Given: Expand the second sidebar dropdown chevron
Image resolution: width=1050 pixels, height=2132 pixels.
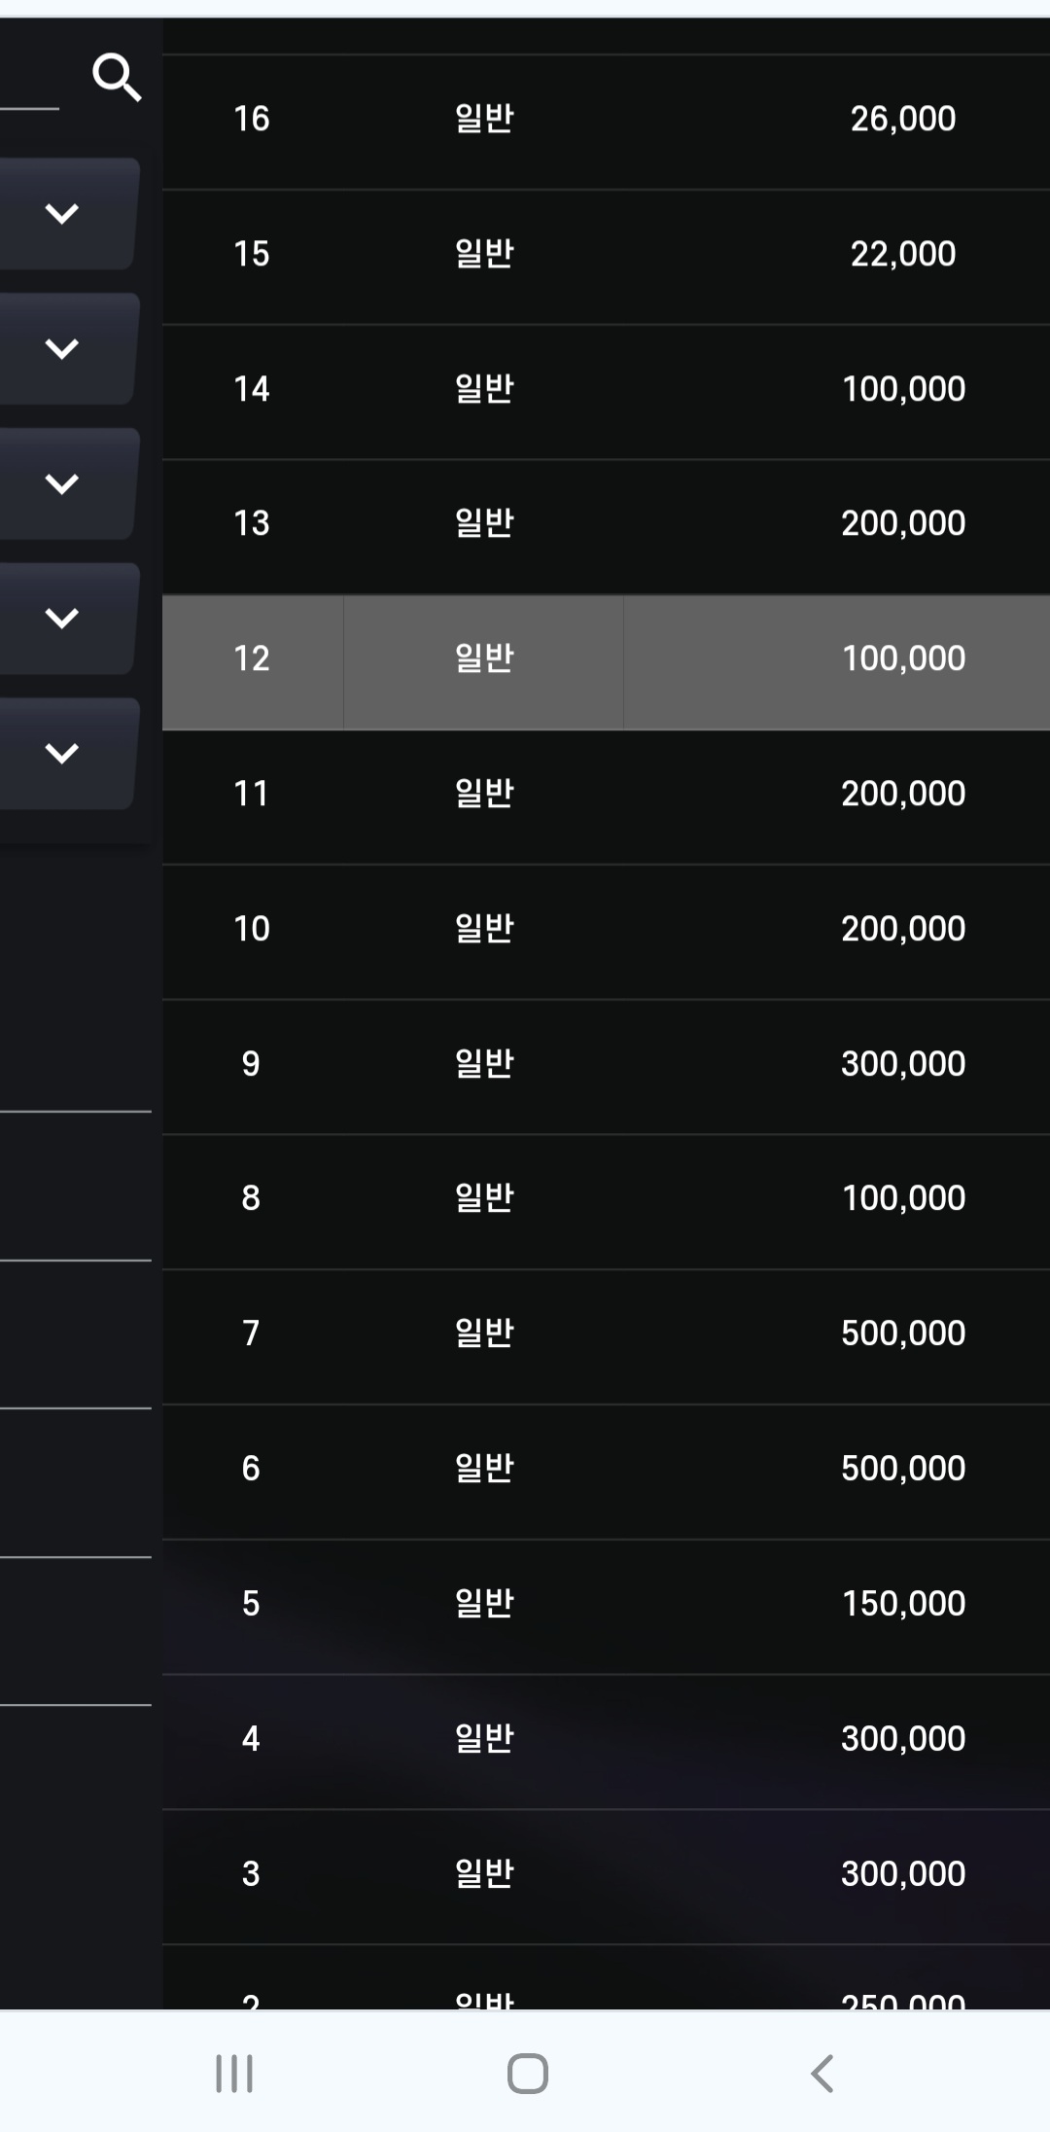Looking at the screenshot, I should pyautogui.click(x=62, y=348).
